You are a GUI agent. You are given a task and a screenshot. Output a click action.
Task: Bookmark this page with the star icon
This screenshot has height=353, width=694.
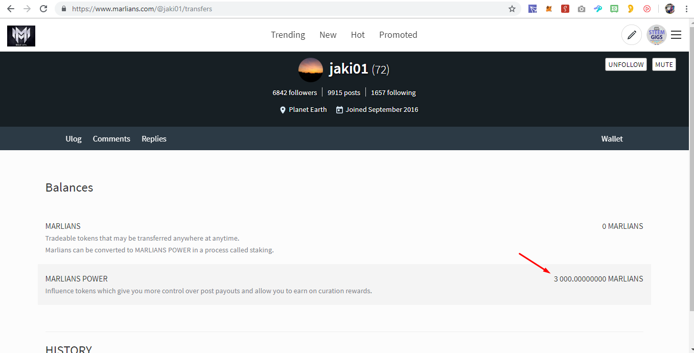[512, 9]
